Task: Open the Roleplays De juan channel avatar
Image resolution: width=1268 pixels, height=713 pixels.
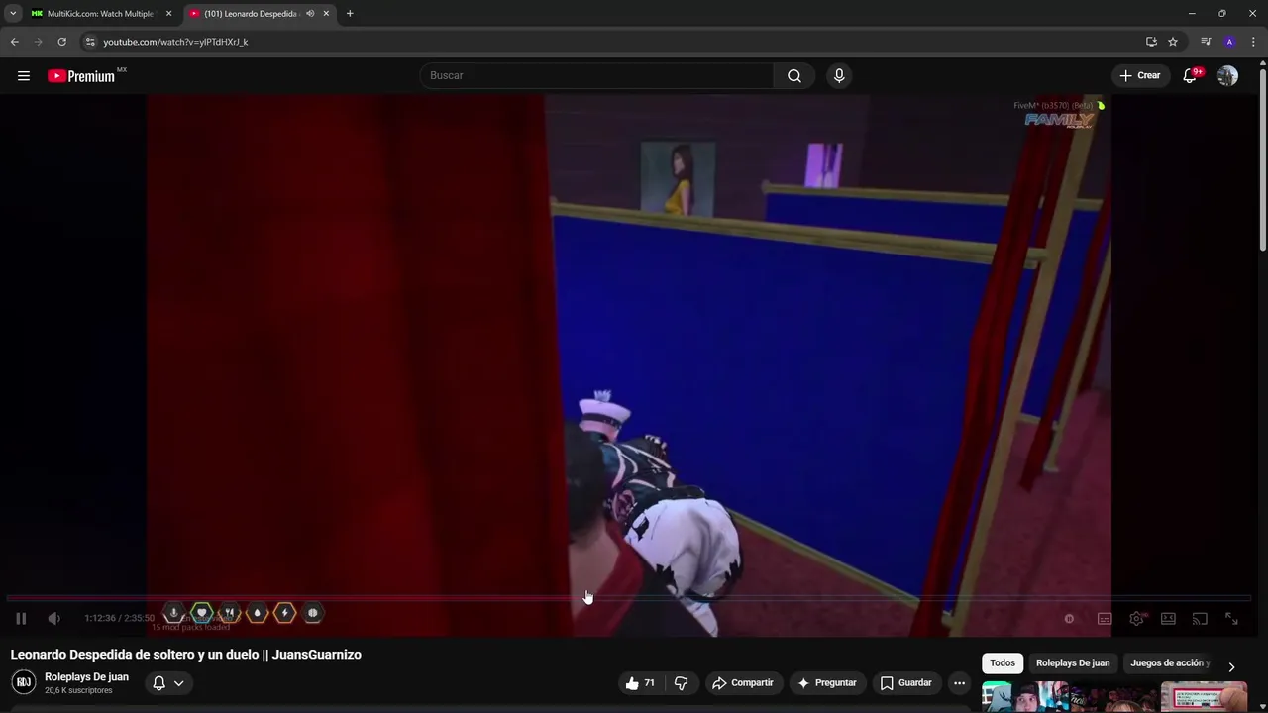Action: (24, 683)
